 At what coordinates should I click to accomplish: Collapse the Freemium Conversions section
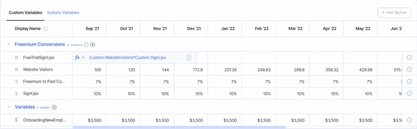coord(9,44)
